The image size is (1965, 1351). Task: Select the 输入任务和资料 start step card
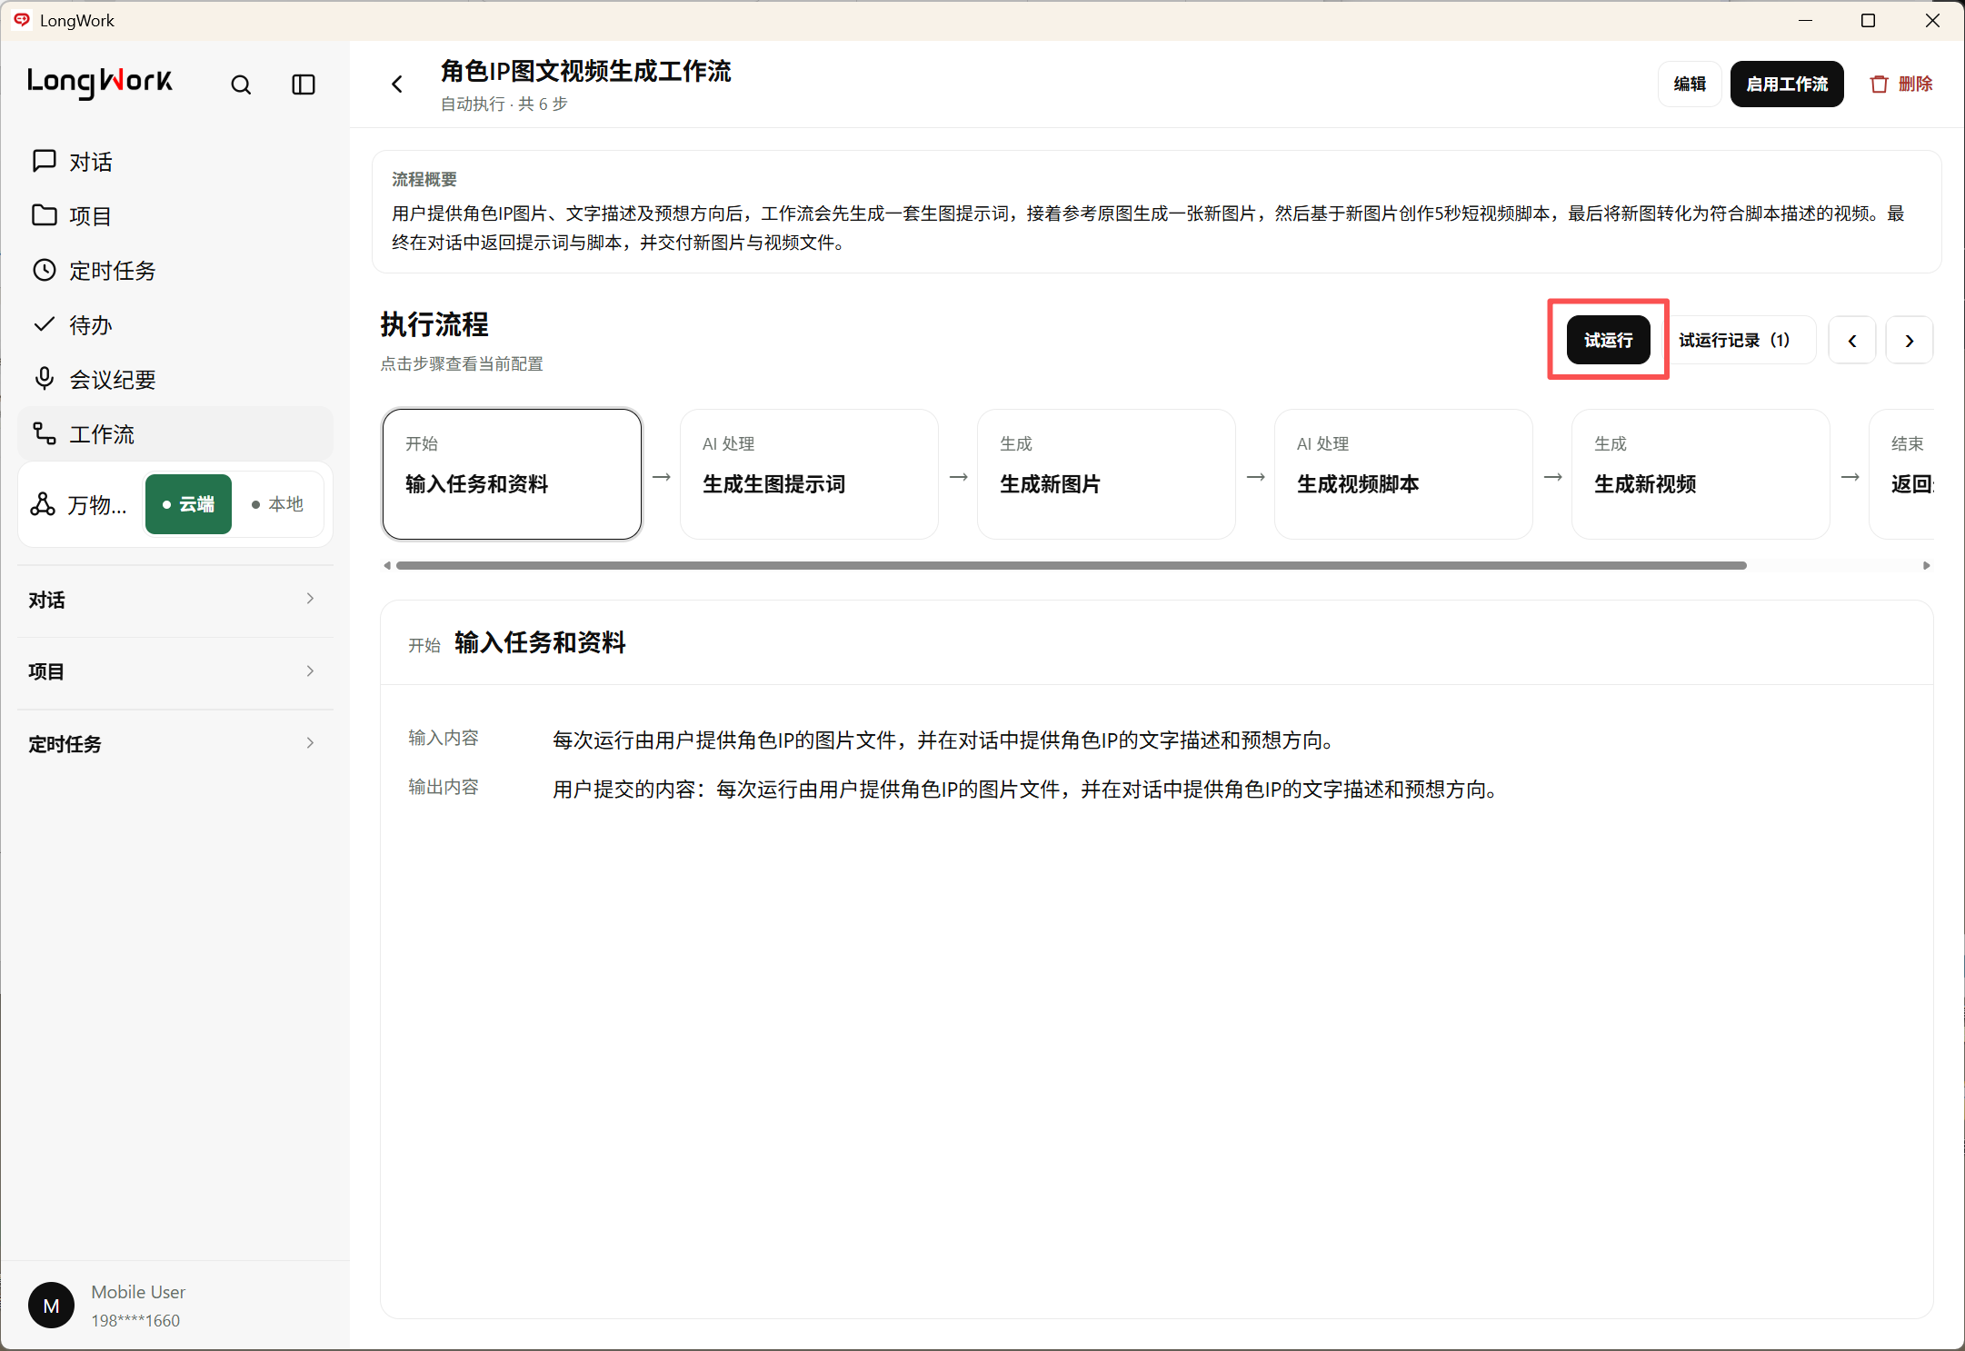tap(513, 474)
